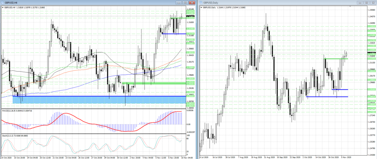377x159 pixels.
Task: Select the green horizontal line on Daily chart
Action: click(335, 59)
